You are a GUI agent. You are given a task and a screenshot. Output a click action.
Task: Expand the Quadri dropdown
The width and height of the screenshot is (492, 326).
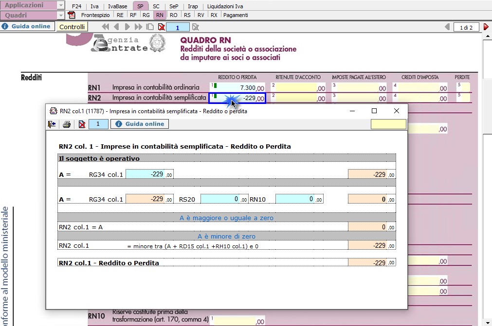point(61,16)
